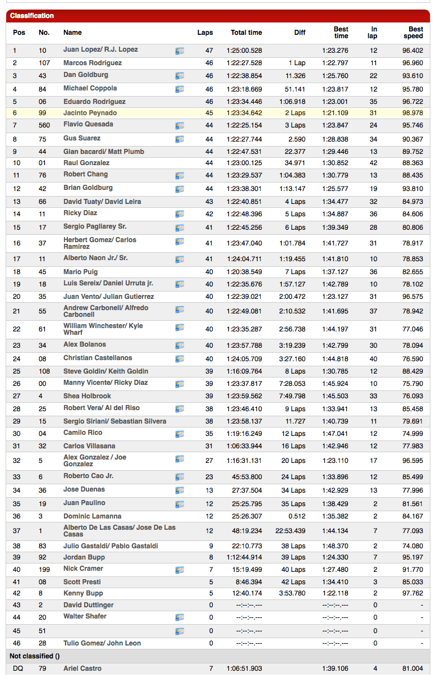436x682 pixels.
Task: Open Eduardo Rodriguez competitor link
Action: pyautogui.click(x=94, y=102)
